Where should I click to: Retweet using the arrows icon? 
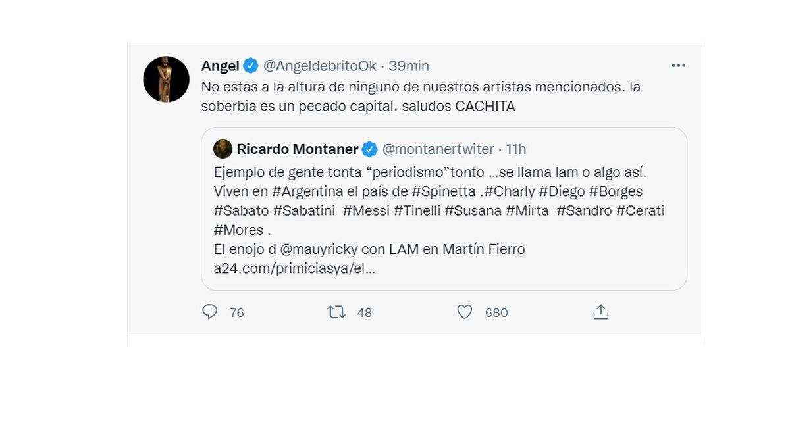click(336, 312)
